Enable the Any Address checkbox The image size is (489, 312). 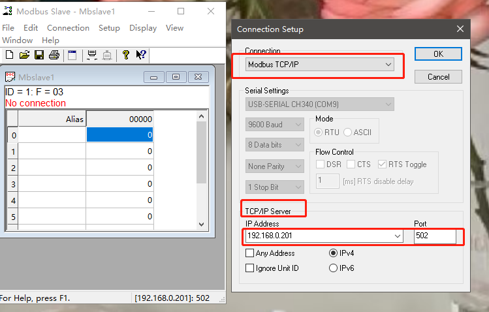[249, 253]
